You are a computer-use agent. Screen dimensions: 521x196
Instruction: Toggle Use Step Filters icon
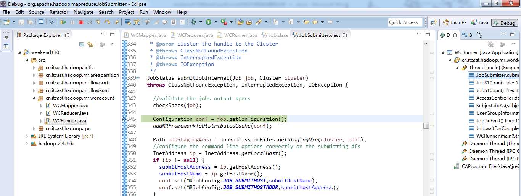137,22
